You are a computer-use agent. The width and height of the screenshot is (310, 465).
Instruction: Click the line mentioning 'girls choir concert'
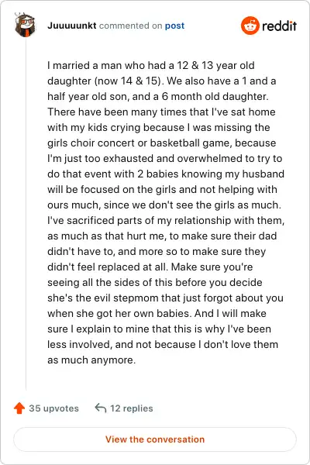(162, 143)
